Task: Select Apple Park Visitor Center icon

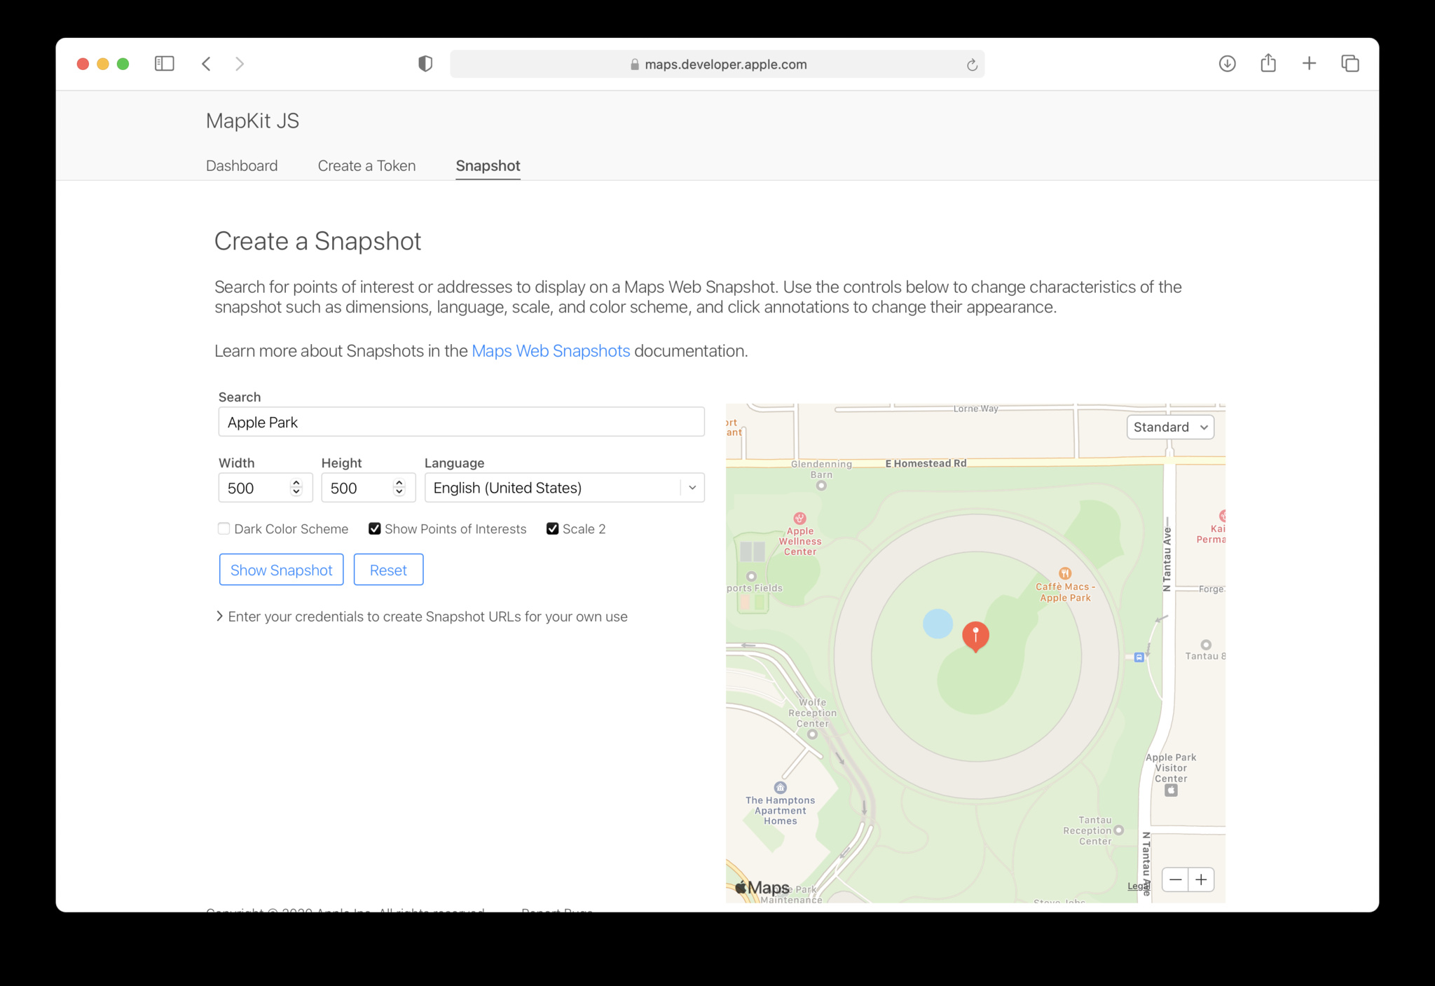Action: point(1171,790)
